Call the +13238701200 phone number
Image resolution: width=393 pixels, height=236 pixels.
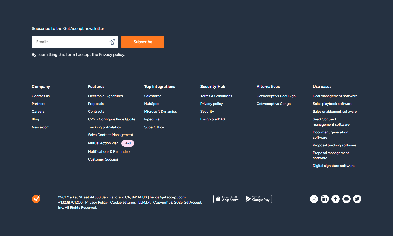70,202
